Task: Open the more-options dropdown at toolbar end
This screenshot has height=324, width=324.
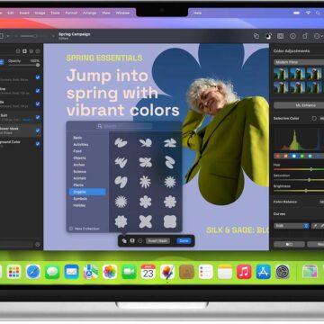Action: click(x=318, y=36)
